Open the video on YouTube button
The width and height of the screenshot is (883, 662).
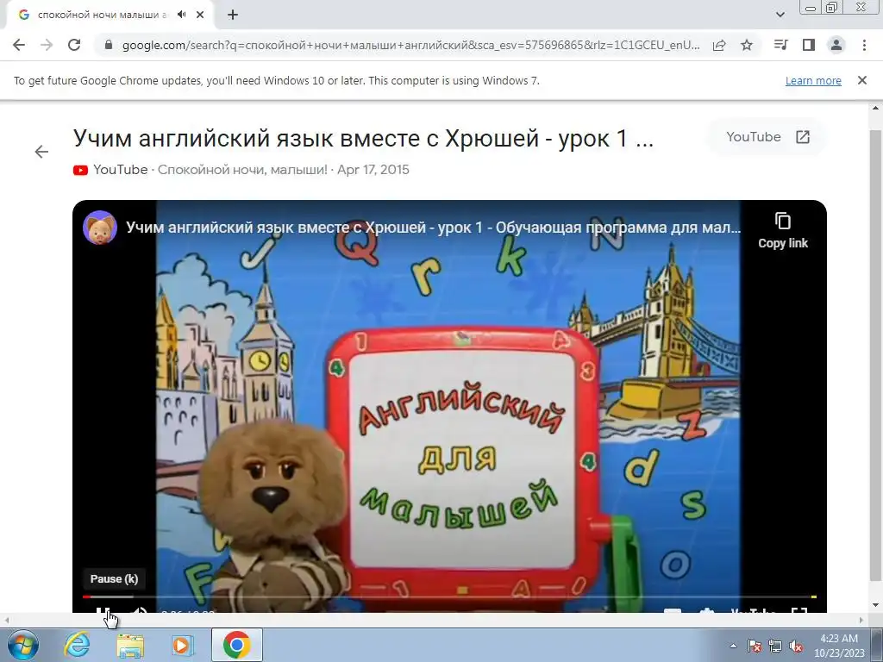[767, 137]
